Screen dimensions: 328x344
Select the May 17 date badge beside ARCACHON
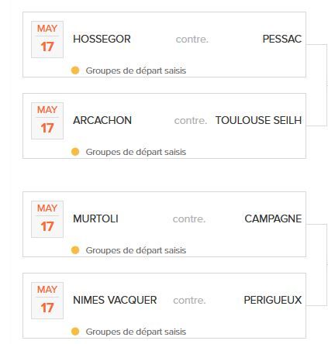pos(47,121)
